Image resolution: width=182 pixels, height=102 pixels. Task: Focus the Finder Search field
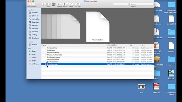coord(133,4)
